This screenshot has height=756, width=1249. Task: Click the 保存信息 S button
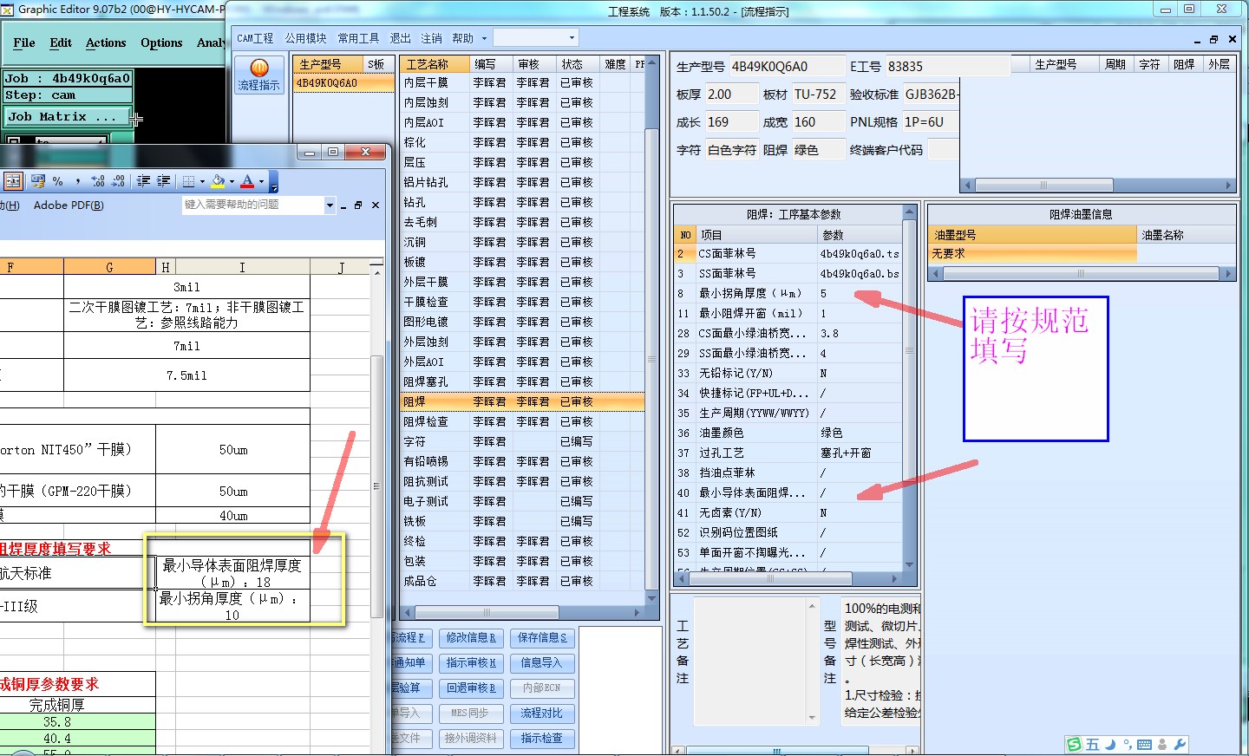pos(542,638)
